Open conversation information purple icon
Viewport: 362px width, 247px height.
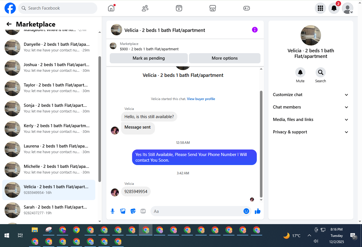tap(255, 30)
